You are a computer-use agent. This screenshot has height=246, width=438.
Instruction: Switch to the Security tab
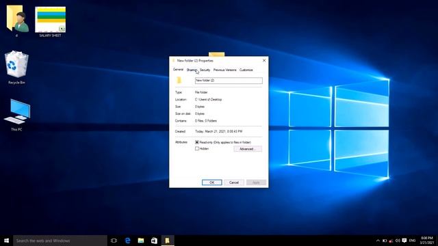click(205, 70)
